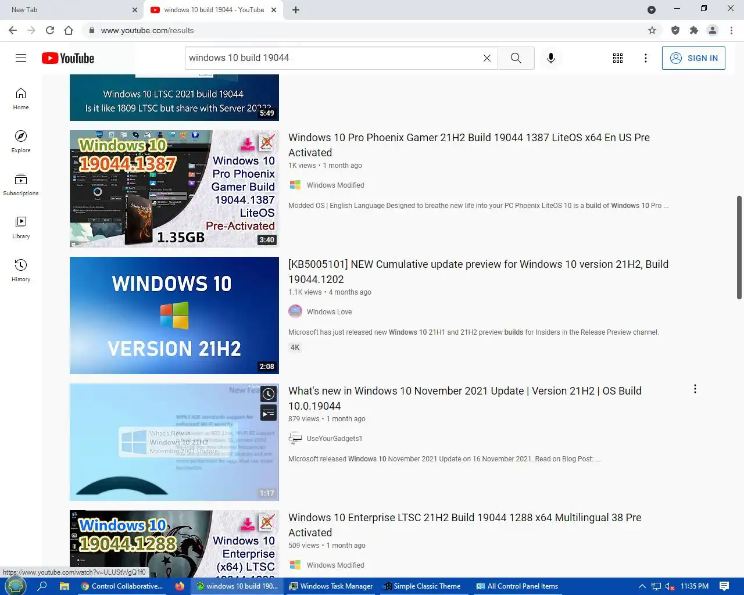Screen dimensions: 744x595
Task: Open the Windows Love channel
Action: [329, 312]
